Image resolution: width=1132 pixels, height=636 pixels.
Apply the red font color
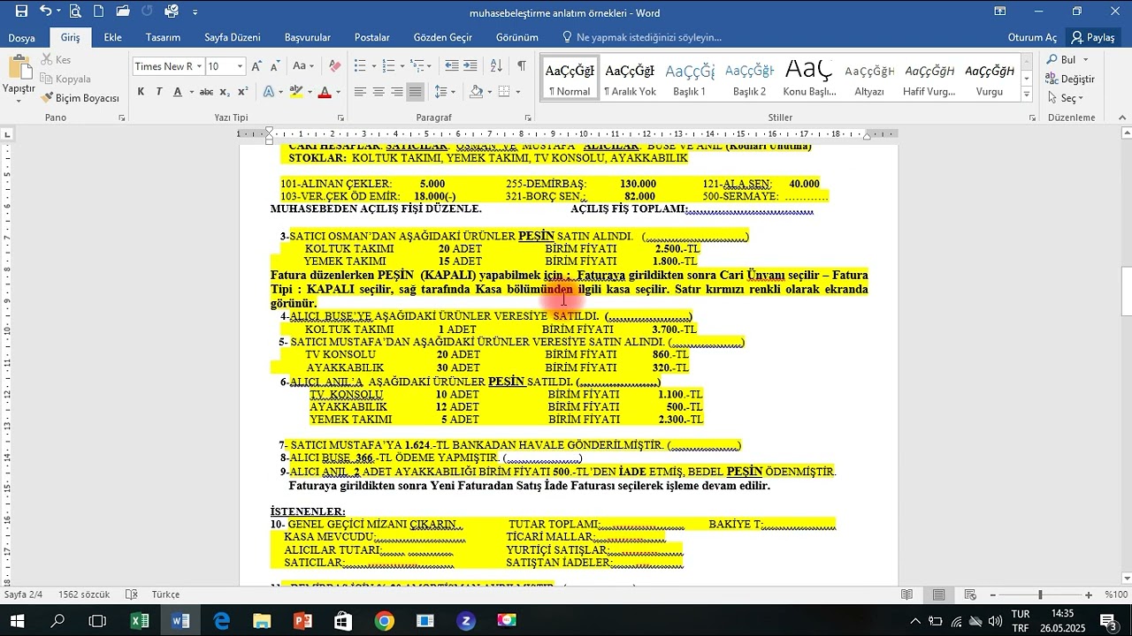[325, 92]
